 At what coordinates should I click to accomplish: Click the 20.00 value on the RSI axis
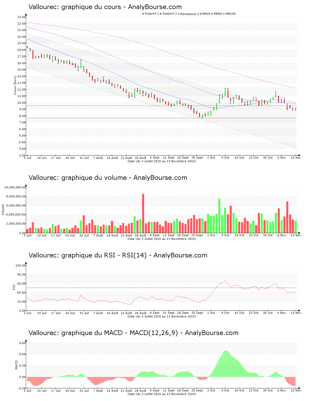tap(21, 302)
